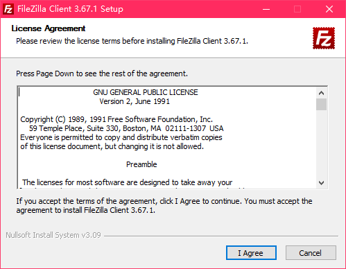Click the red FileZilla stamp logo
The width and height of the screenshot is (346, 269).
(x=324, y=38)
